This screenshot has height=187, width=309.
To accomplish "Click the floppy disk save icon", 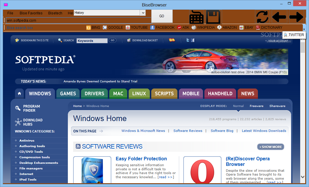I will [x=213, y=16].
